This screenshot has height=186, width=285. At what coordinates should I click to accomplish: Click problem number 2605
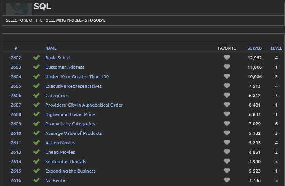click(x=16, y=86)
